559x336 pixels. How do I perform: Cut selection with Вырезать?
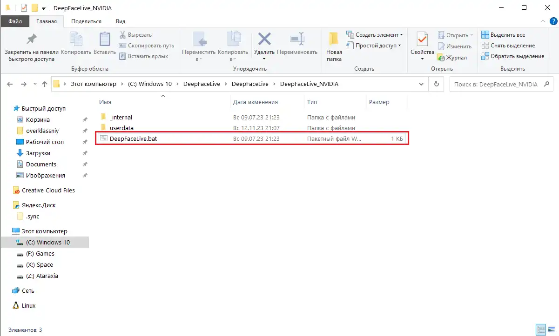(x=135, y=35)
